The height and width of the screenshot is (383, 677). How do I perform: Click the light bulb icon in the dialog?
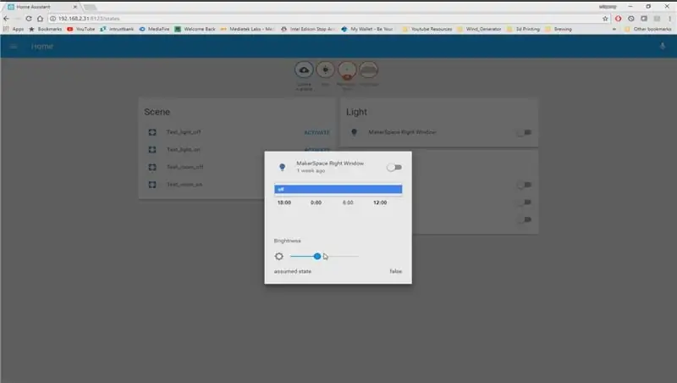coord(282,167)
